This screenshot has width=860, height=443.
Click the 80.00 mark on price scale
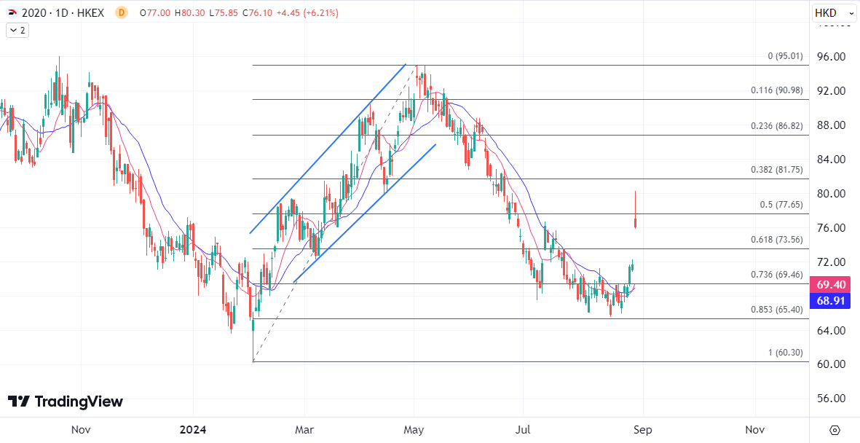830,194
